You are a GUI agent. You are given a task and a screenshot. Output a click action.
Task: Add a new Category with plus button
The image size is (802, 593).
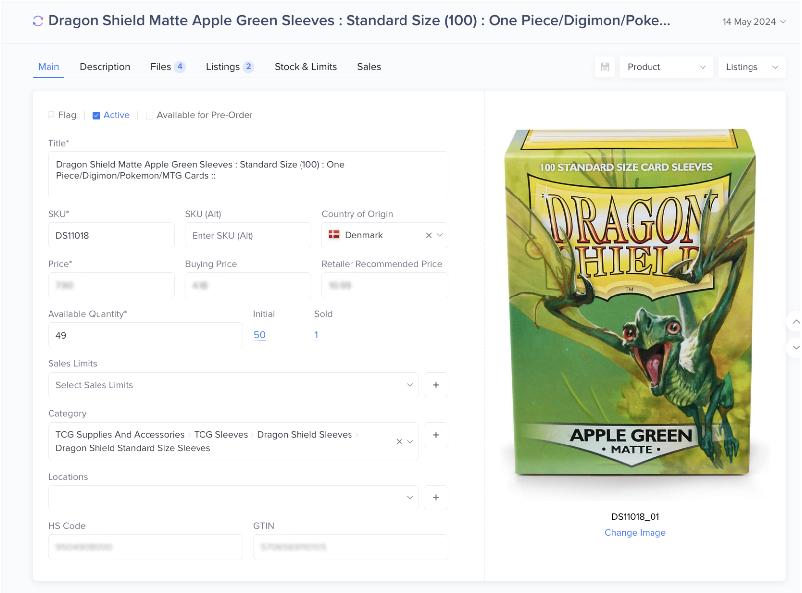click(436, 435)
